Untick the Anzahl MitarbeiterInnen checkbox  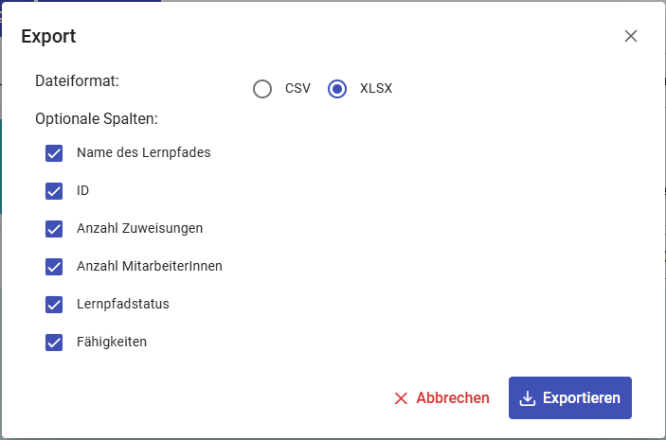click(x=54, y=267)
